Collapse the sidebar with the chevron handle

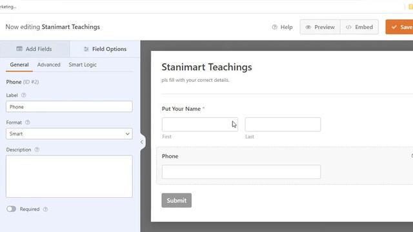[142, 142]
